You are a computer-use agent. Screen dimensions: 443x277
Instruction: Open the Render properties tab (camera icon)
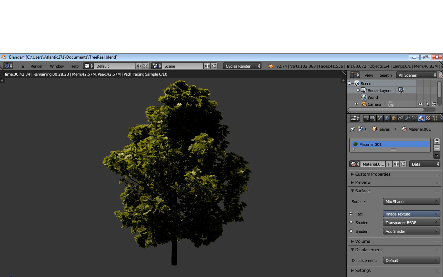click(x=367, y=118)
